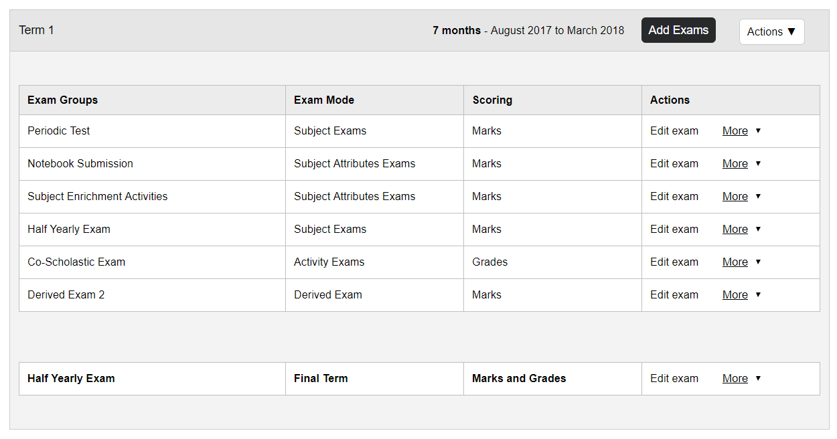Screen dimensions: 837x439
Task: Select the Periodic Test exam group name
Action: [x=59, y=131]
